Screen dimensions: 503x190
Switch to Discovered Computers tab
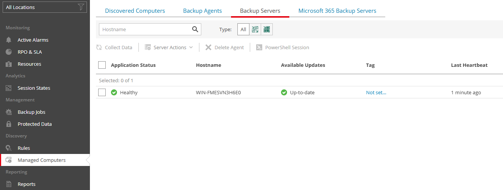(x=135, y=11)
